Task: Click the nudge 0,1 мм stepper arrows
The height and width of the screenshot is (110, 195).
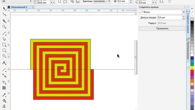Action: [x=131, y=1]
